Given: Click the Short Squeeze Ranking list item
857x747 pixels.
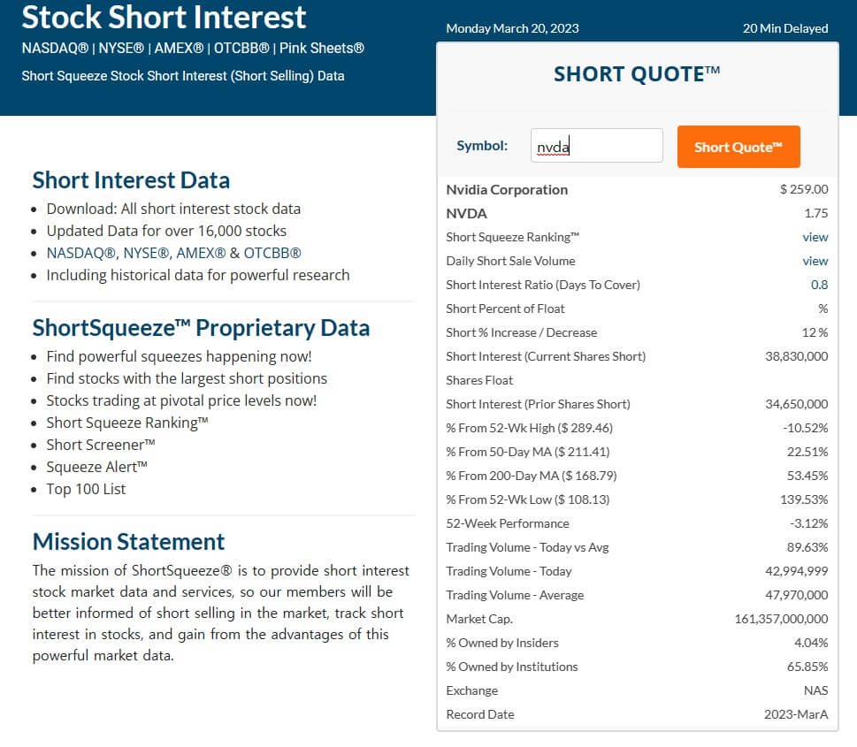Looking at the screenshot, I should (127, 423).
